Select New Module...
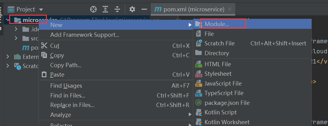The width and height of the screenshot is (328, 126). tap(252, 24)
